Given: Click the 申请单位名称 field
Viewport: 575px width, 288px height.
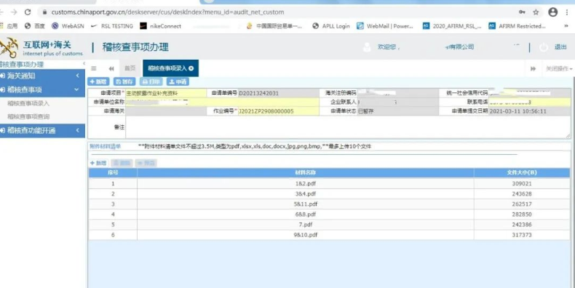Looking at the screenshot, I should (222, 102).
